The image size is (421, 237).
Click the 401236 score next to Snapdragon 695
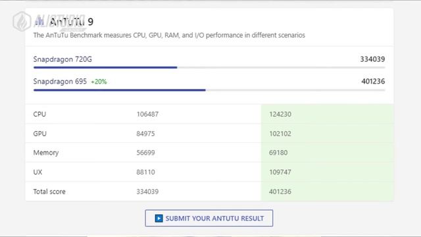point(373,81)
